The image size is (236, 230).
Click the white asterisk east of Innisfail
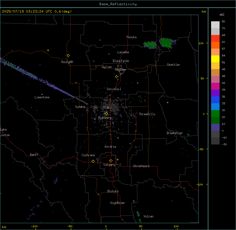coord(137,83)
